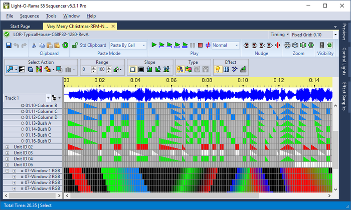Click the Cut icon in Clipboard group

pos(34,45)
